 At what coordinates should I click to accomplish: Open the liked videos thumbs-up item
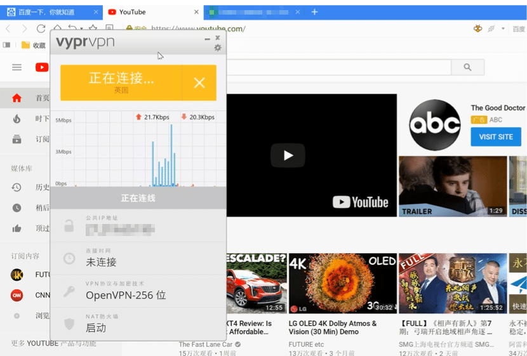25,228
